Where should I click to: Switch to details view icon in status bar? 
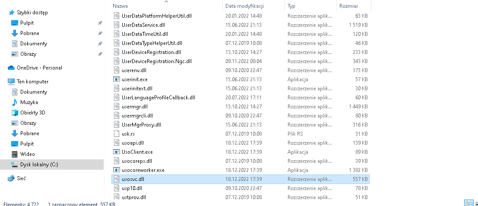pos(469,203)
